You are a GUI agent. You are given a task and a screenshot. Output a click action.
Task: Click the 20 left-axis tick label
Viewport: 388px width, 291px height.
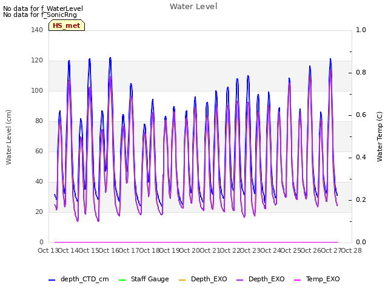(39, 212)
